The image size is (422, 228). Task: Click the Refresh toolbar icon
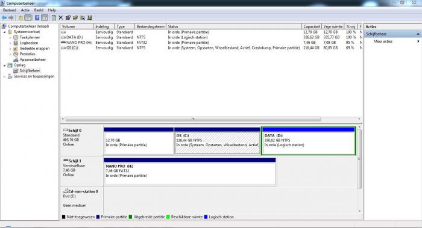[x=54, y=17]
